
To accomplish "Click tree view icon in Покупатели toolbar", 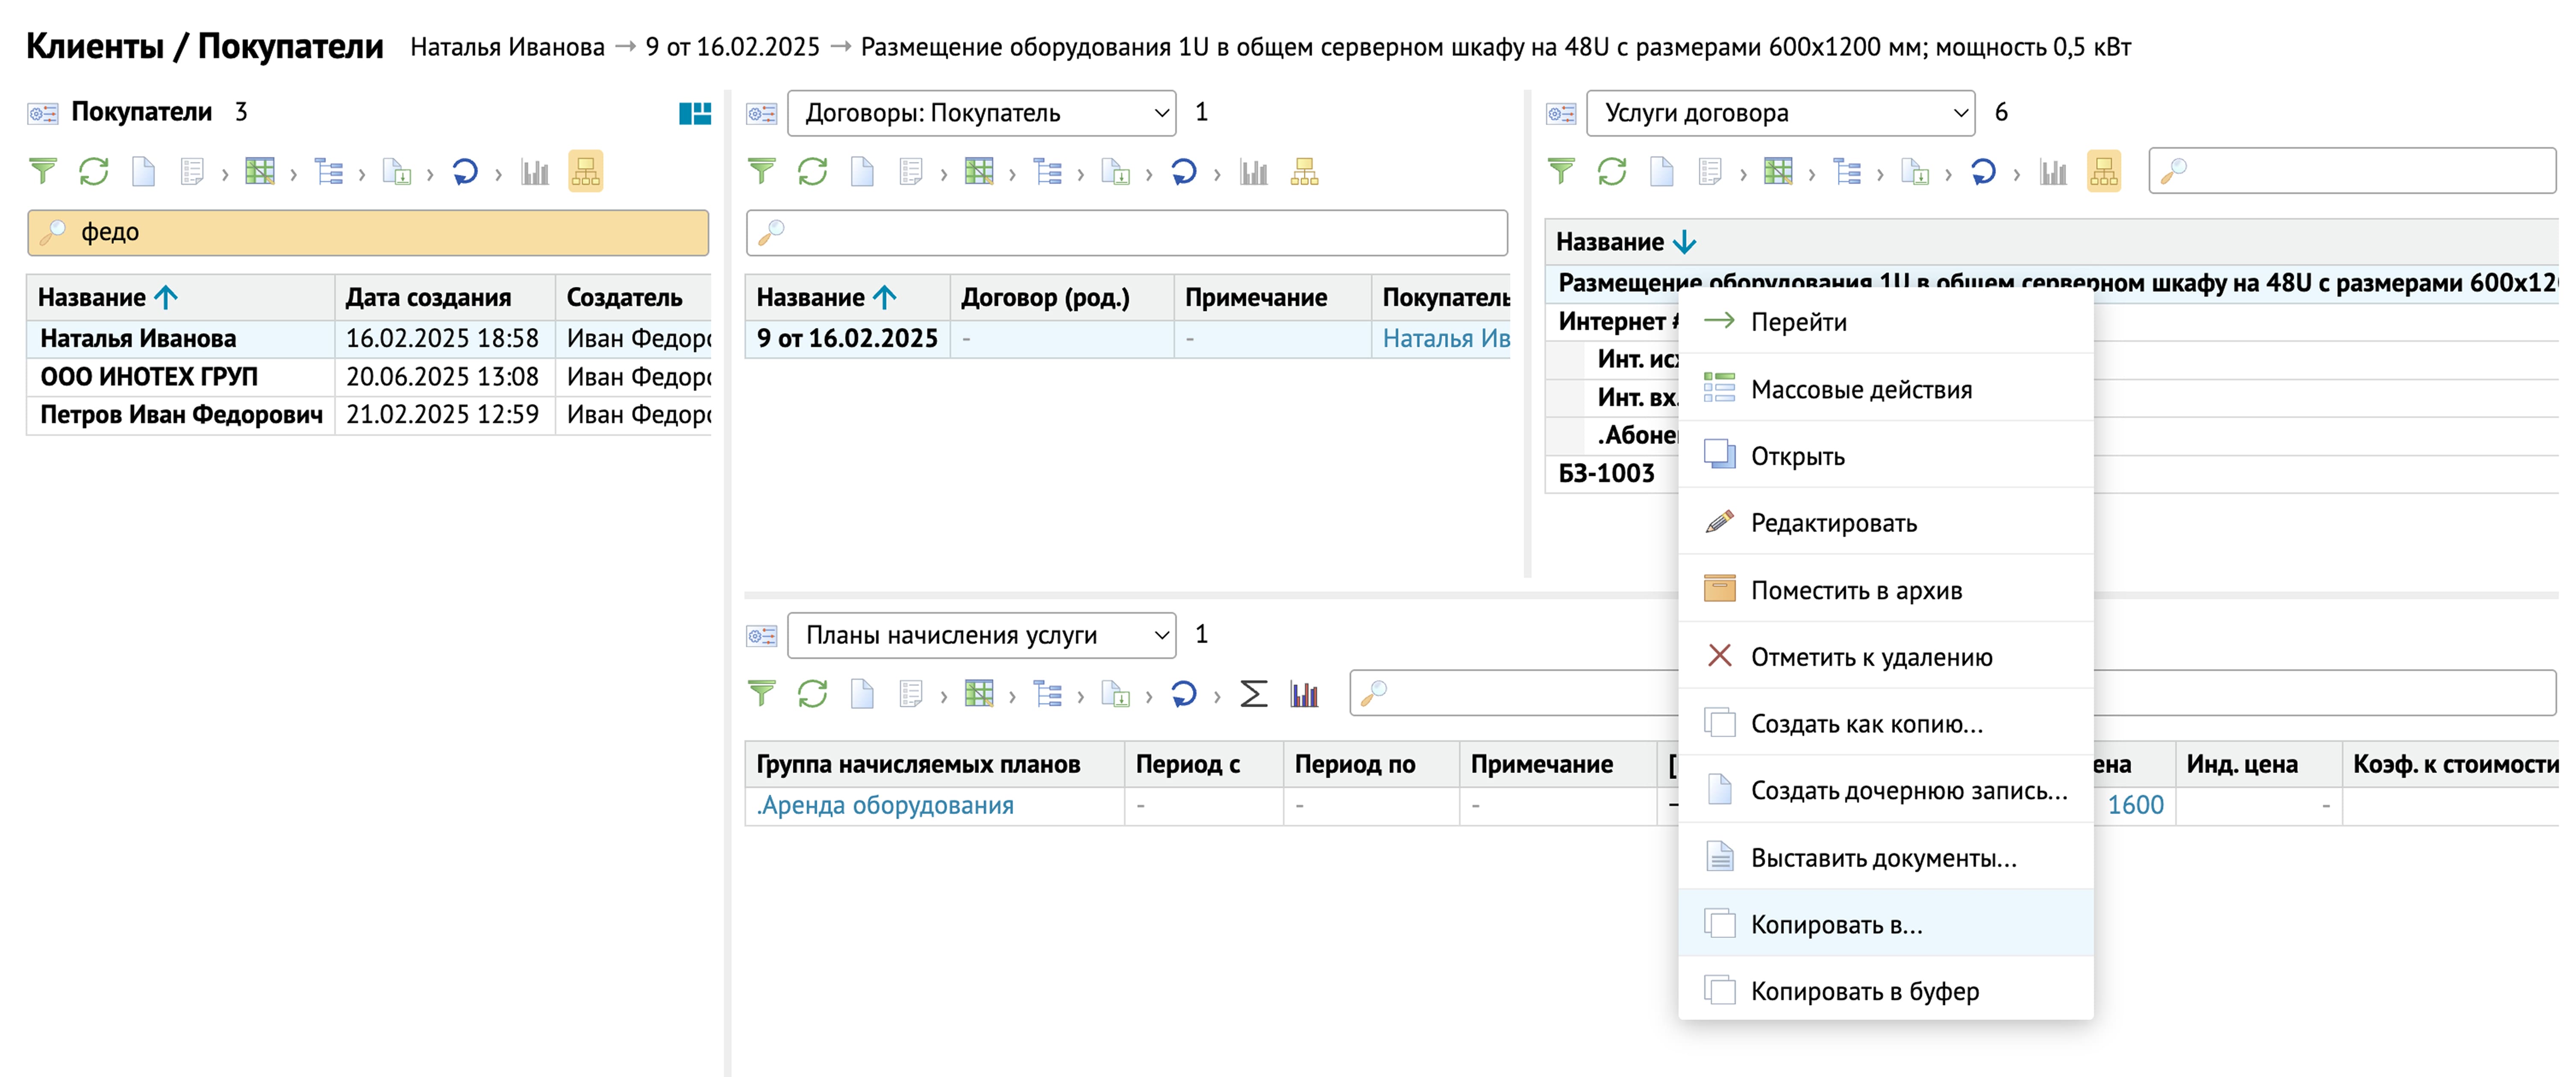I will pos(329,172).
